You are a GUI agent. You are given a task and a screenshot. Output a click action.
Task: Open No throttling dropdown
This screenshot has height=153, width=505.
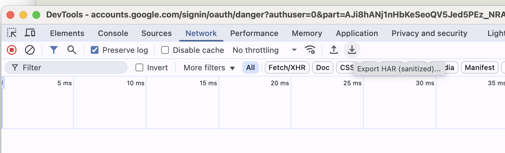coord(264,50)
